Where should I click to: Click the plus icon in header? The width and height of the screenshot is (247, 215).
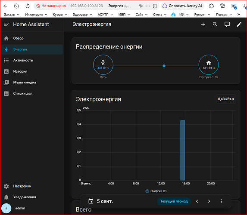pyautogui.click(x=203, y=25)
